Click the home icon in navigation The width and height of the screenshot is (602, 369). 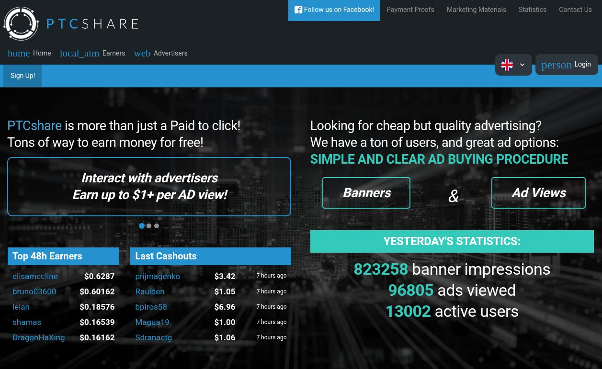(x=19, y=53)
